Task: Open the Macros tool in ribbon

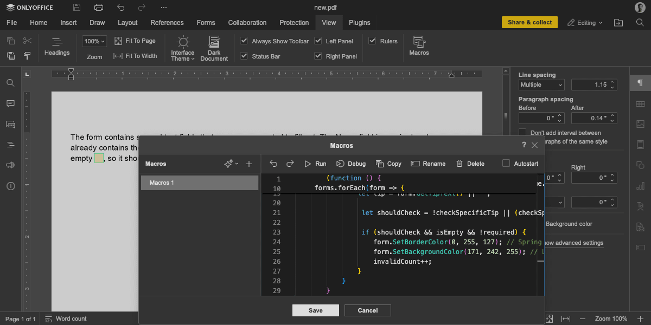Action: tap(419, 46)
